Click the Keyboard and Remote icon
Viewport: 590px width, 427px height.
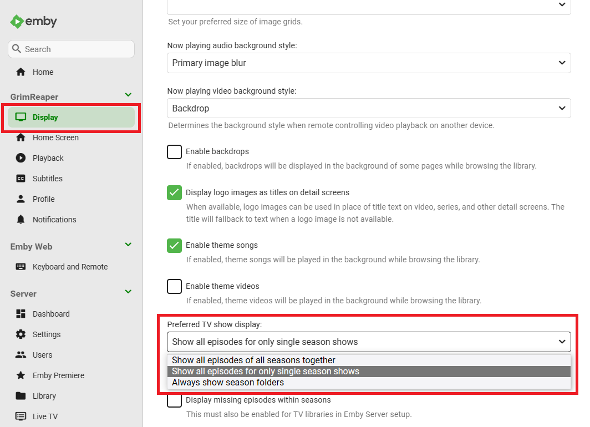[x=21, y=267]
